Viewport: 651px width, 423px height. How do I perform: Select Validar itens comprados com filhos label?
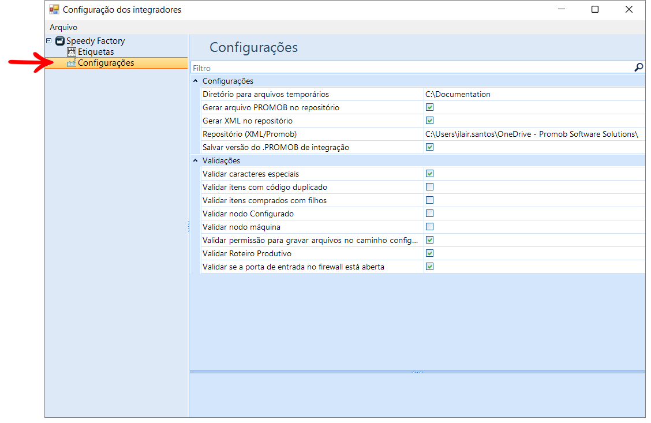[x=264, y=200]
